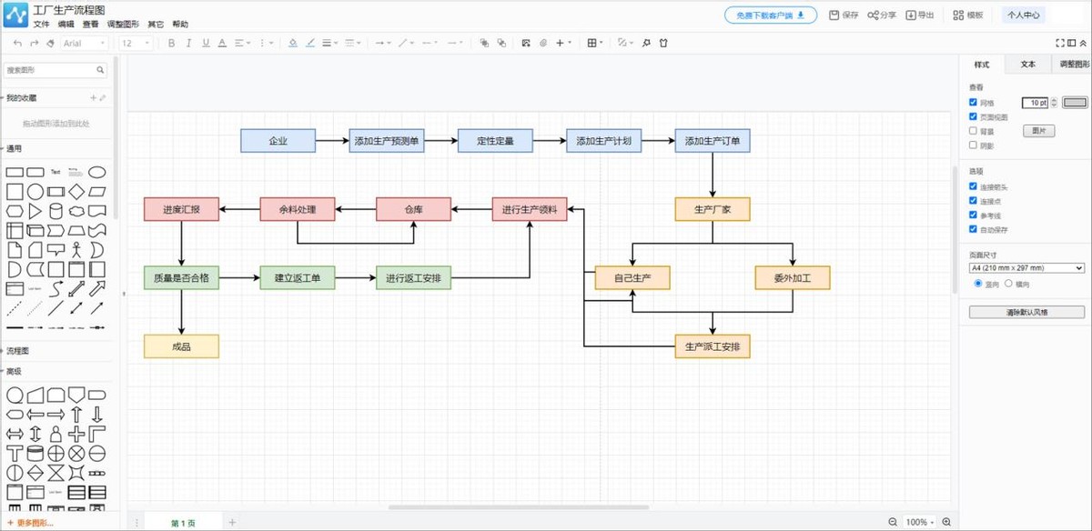Enable the 背景 background checkbox

[974, 131]
